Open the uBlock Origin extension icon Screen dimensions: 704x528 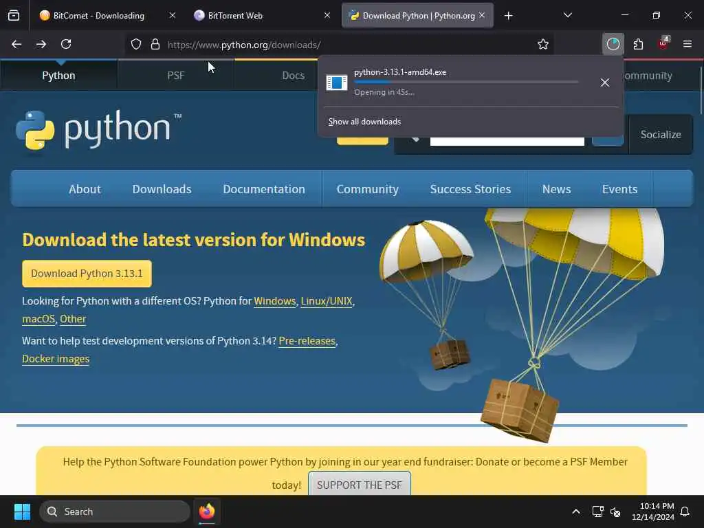[663, 43]
